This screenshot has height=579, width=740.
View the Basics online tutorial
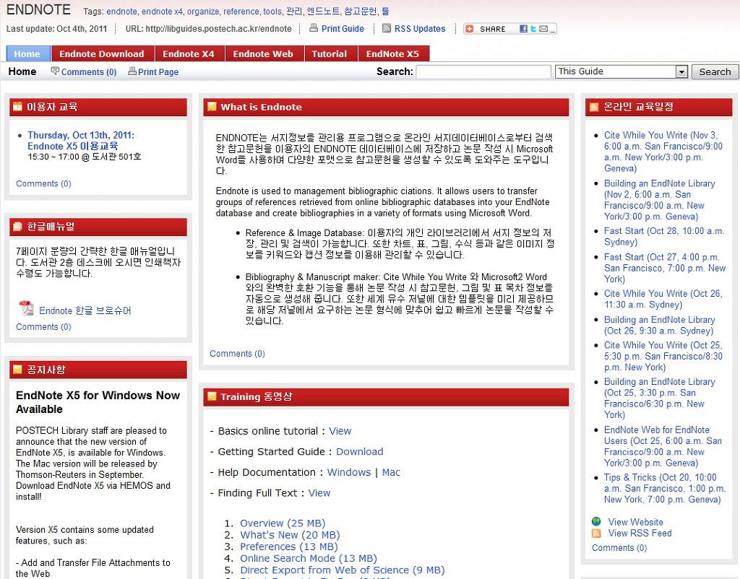tap(340, 431)
